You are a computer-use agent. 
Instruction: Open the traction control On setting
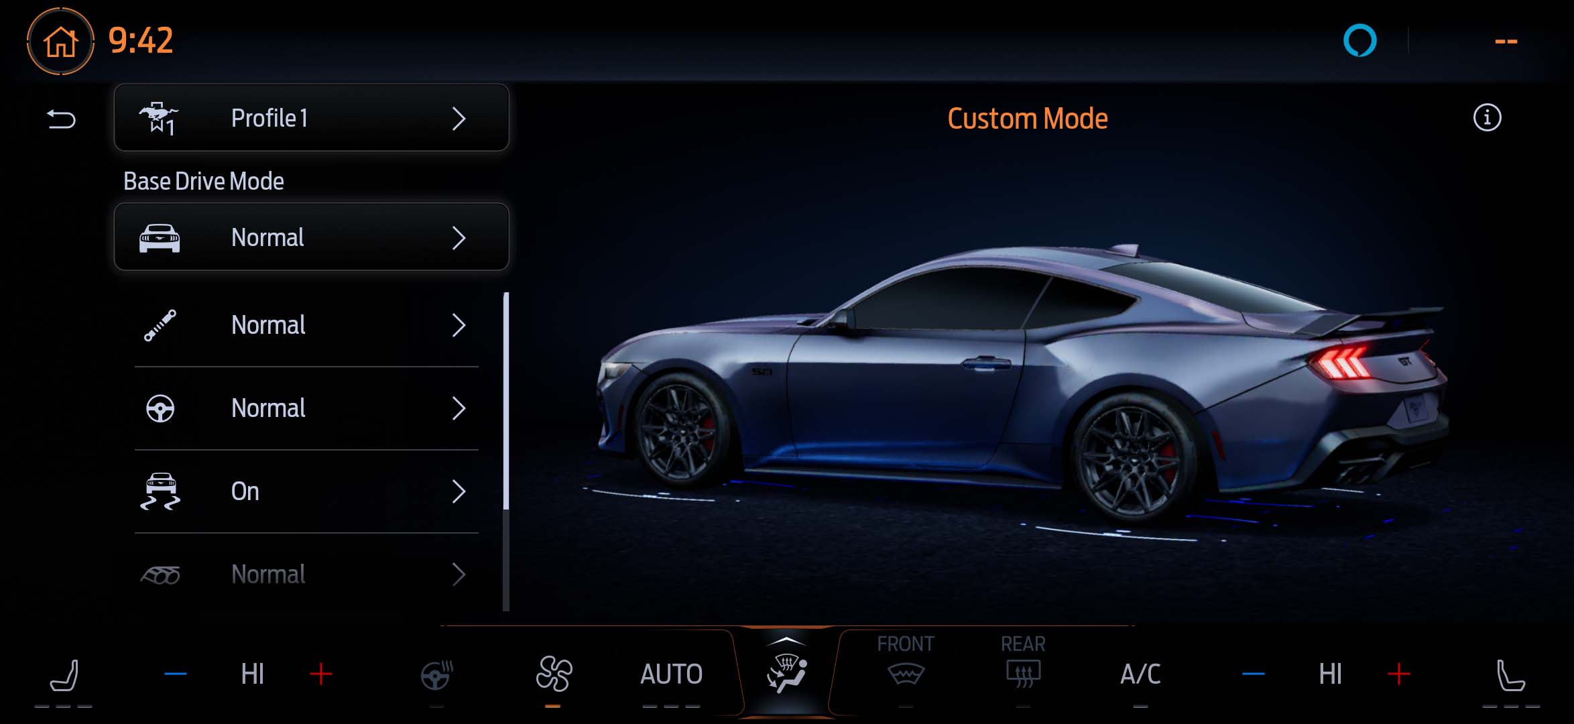click(x=306, y=491)
